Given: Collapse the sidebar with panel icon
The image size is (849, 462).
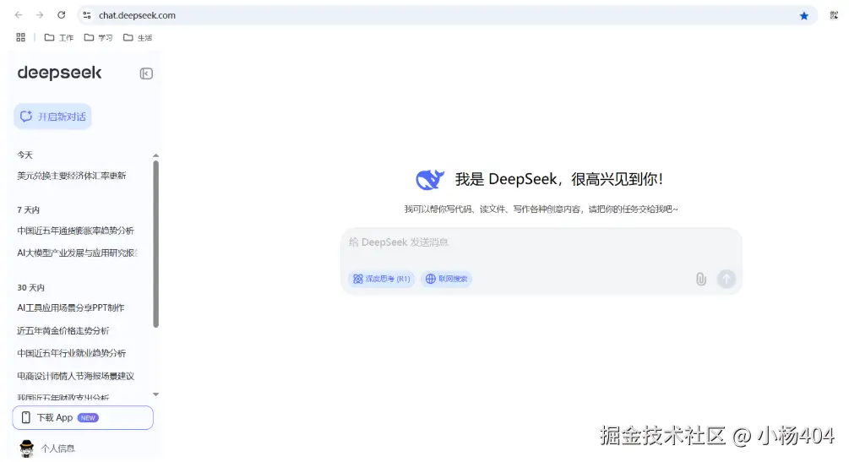Looking at the screenshot, I should [146, 73].
